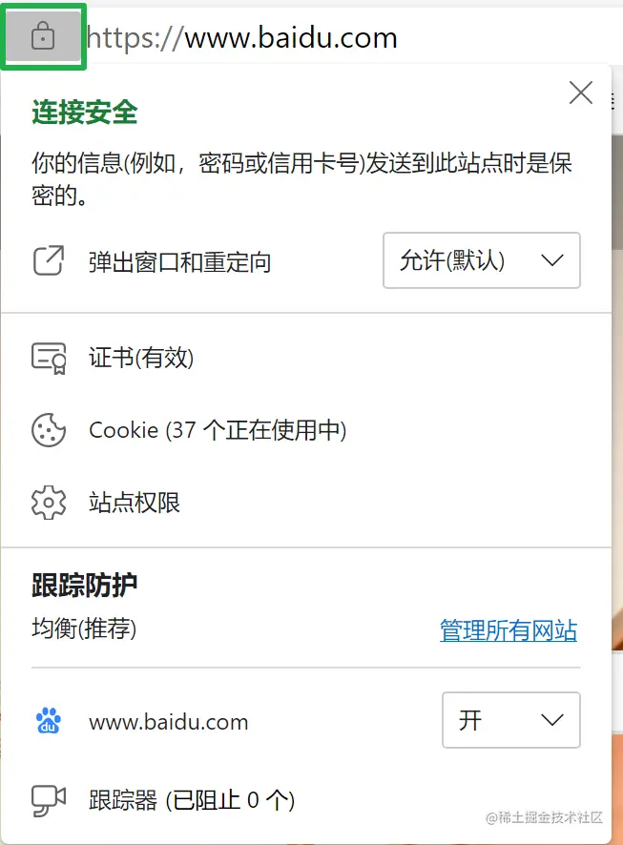623x845 pixels.
Task: Click the address bar URL text
Action: (242, 38)
